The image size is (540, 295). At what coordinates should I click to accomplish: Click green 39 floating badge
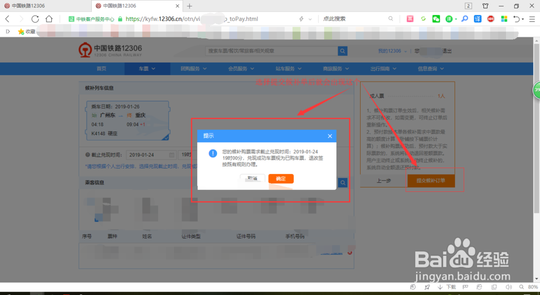537,90
